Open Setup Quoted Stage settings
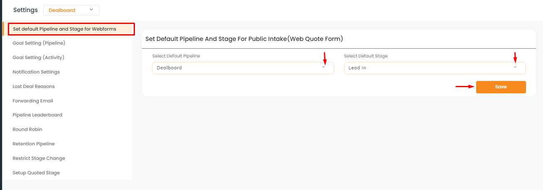 point(36,173)
